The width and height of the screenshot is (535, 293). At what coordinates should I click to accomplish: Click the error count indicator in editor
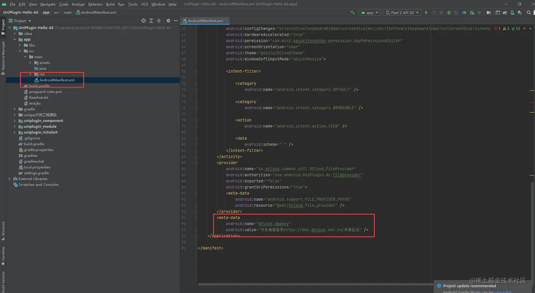pyautogui.click(x=497, y=29)
